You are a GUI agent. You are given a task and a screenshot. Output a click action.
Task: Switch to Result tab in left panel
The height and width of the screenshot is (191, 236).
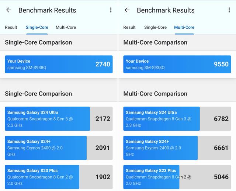11,27
